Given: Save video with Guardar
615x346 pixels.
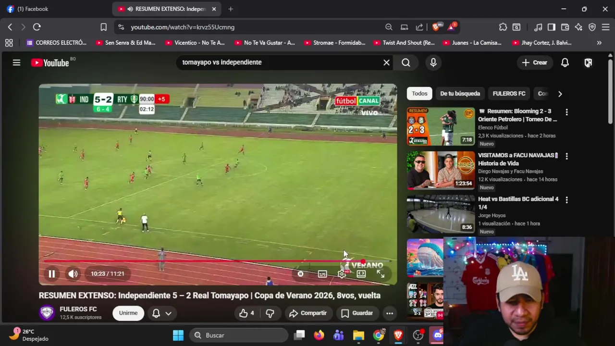Looking at the screenshot, I should 357,313.
